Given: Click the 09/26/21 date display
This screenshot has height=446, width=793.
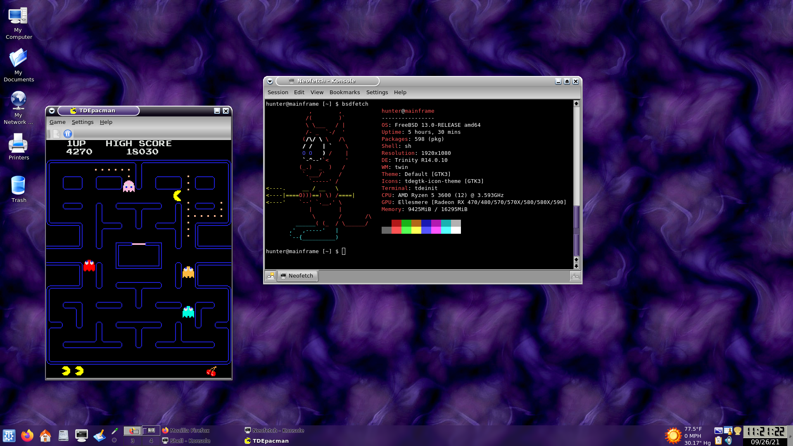Looking at the screenshot, I should (x=765, y=442).
